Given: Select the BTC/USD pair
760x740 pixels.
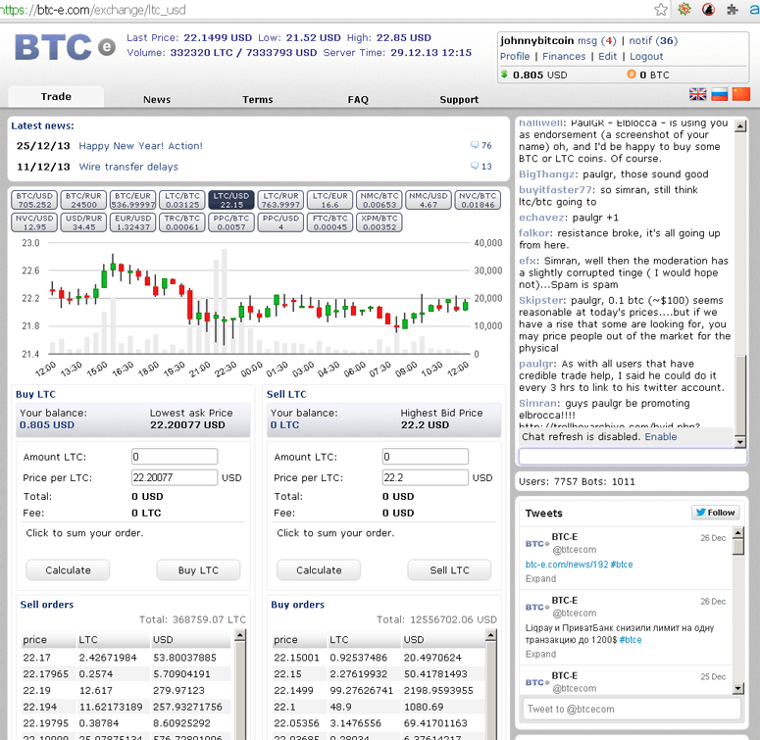Looking at the screenshot, I should [34, 200].
